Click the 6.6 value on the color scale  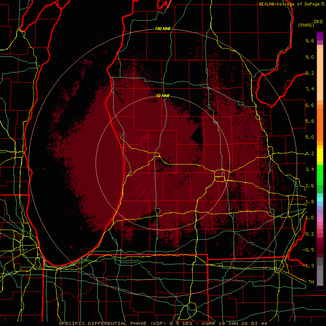click(x=310, y=105)
